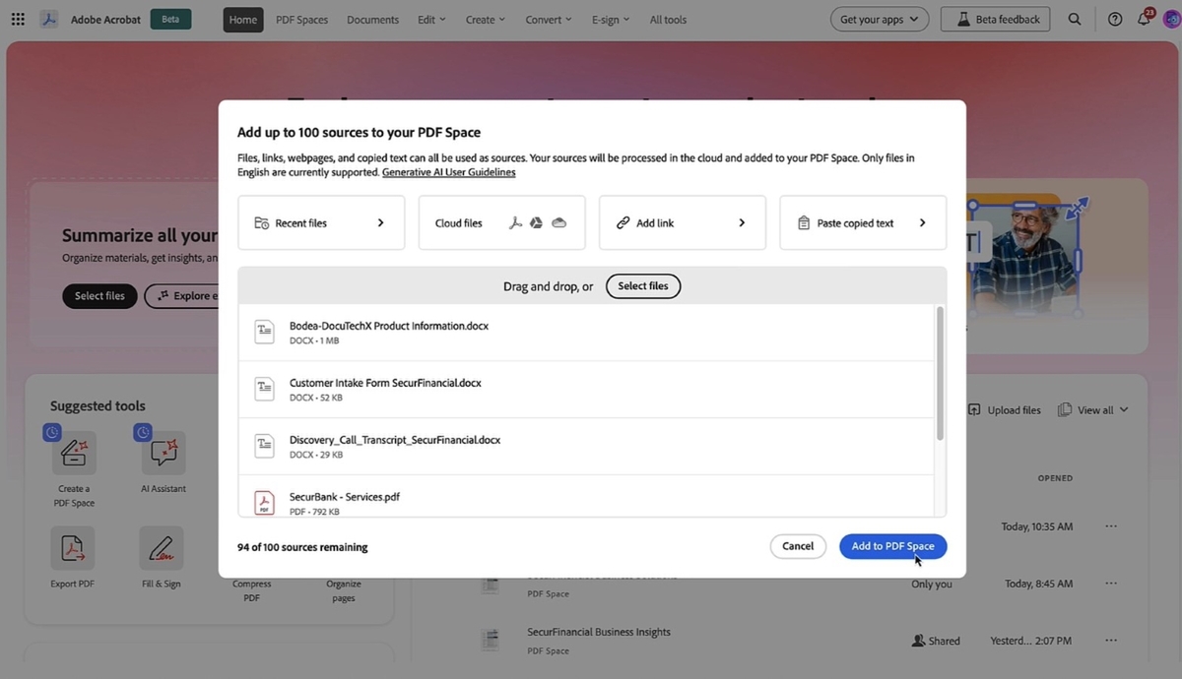Open the apps grid launcher icon
The image size is (1182, 679).
[x=18, y=20]
